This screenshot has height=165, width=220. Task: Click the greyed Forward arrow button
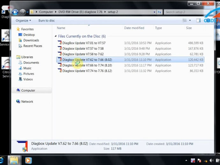coord(22,12)
